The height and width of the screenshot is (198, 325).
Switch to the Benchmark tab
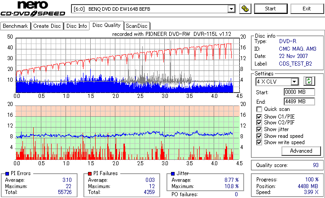pyautogui.click(x=15, y=26)
